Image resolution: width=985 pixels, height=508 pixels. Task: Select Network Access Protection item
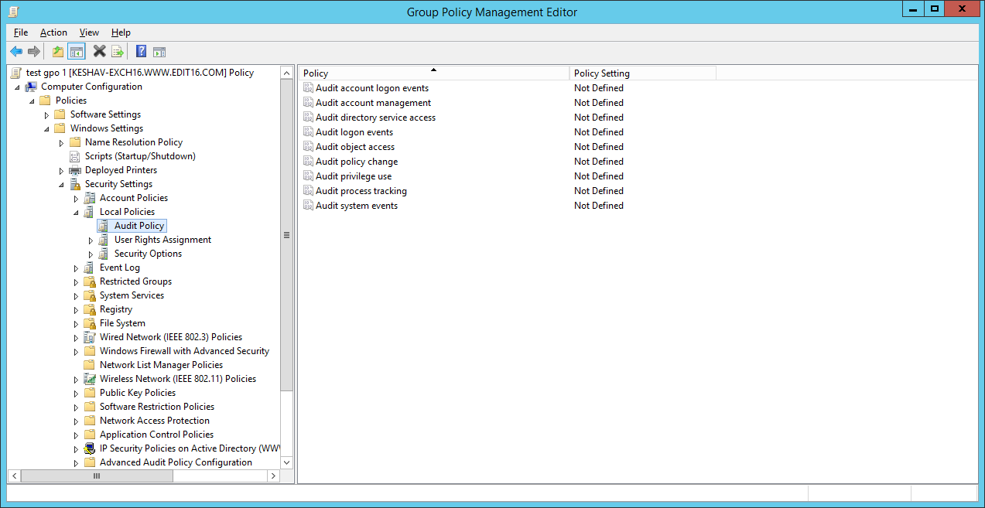155,421
